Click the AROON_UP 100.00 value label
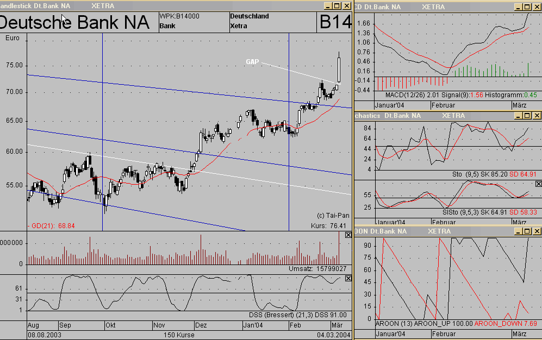 coord(443,324)
